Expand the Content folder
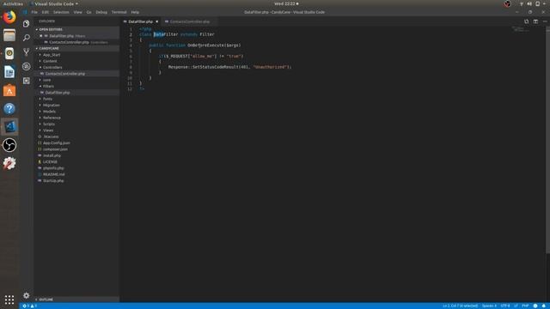 (50, 61)
